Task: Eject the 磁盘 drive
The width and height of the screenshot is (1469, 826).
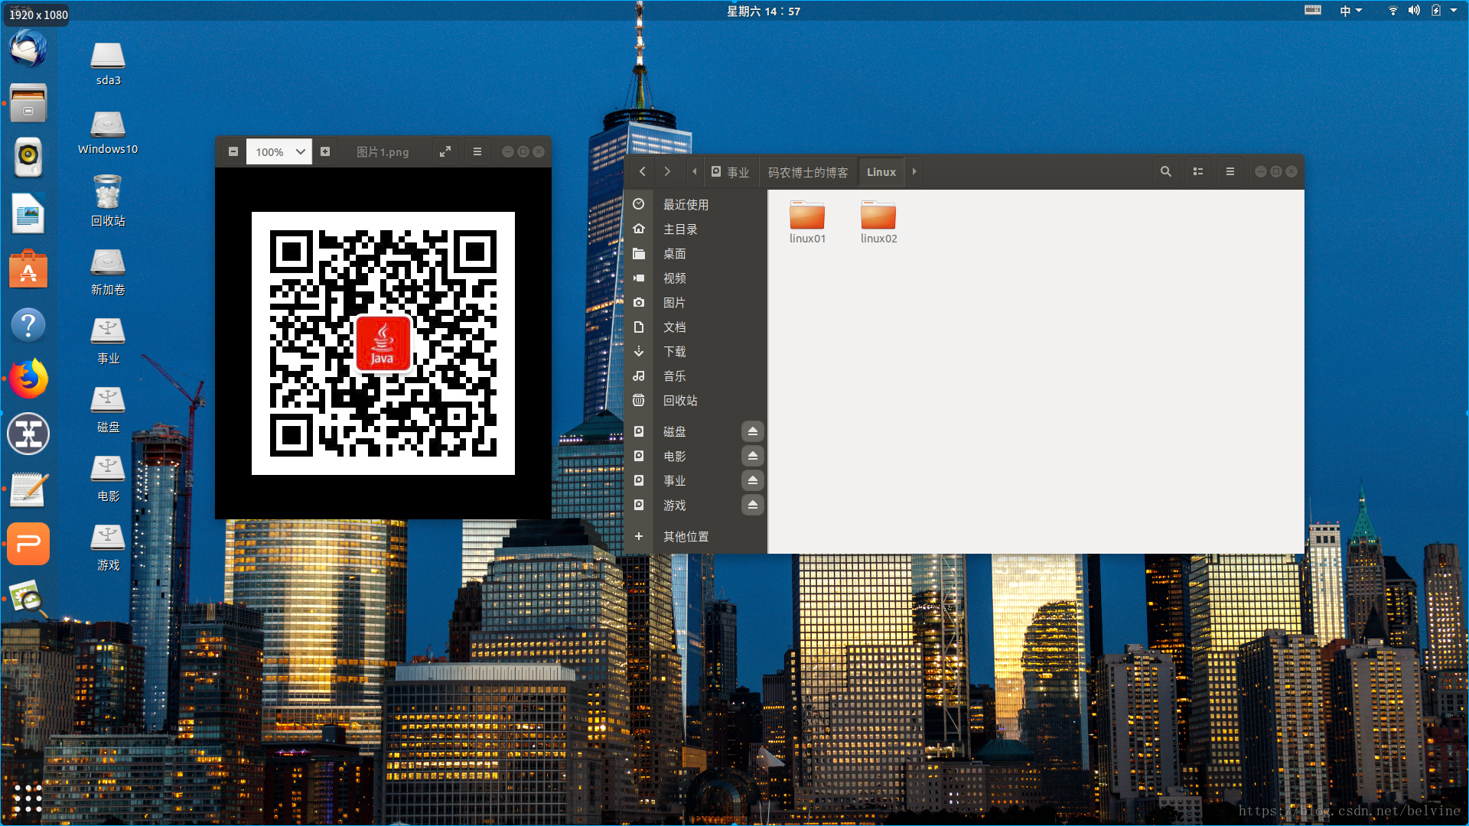Action: tap(753, 431)
